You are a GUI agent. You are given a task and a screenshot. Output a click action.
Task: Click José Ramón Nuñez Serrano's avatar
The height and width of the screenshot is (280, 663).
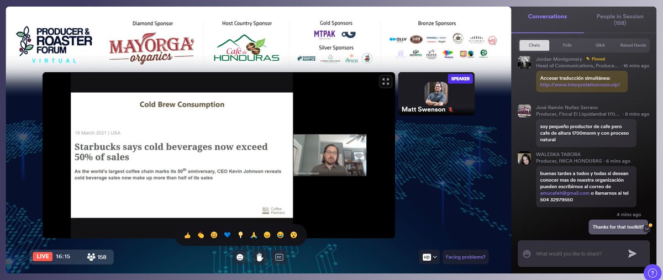(524, 110)
